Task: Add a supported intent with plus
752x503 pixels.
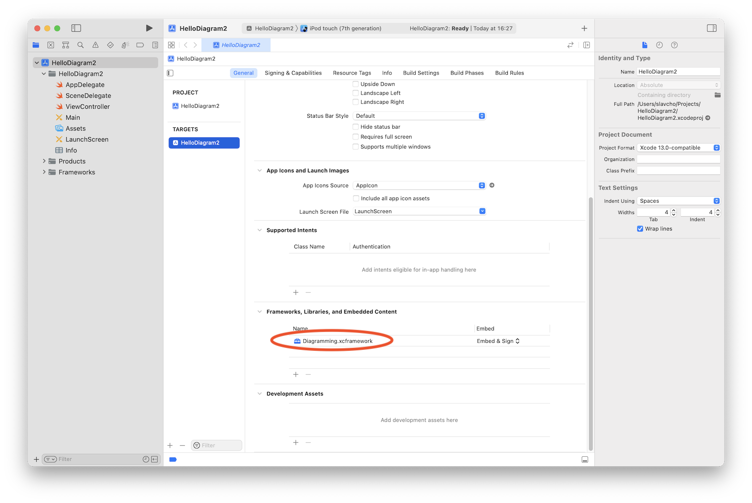Action: point(296,292)
